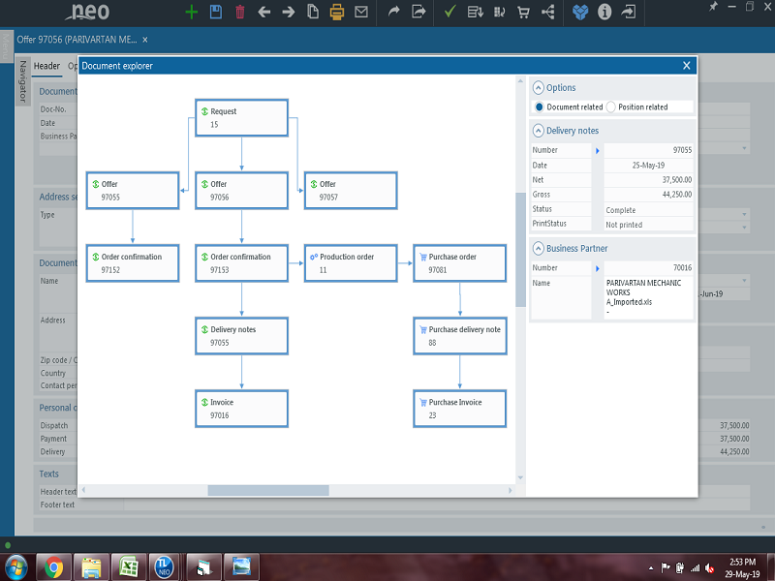Click the horizontal scrollbar in diagram
Viewport: 775px width, 581px height.
255,490
